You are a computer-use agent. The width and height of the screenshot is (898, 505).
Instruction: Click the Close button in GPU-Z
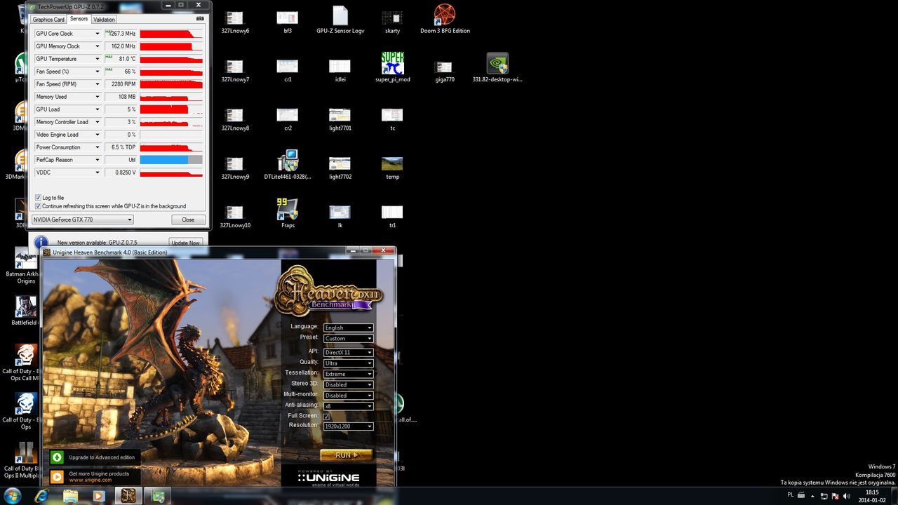tap(188, 220)
